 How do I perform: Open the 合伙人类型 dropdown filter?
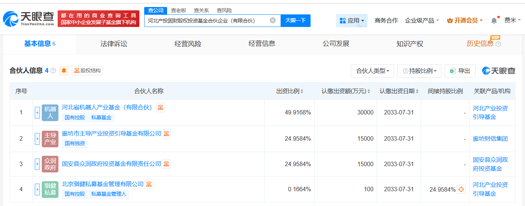tap(372, 71)
